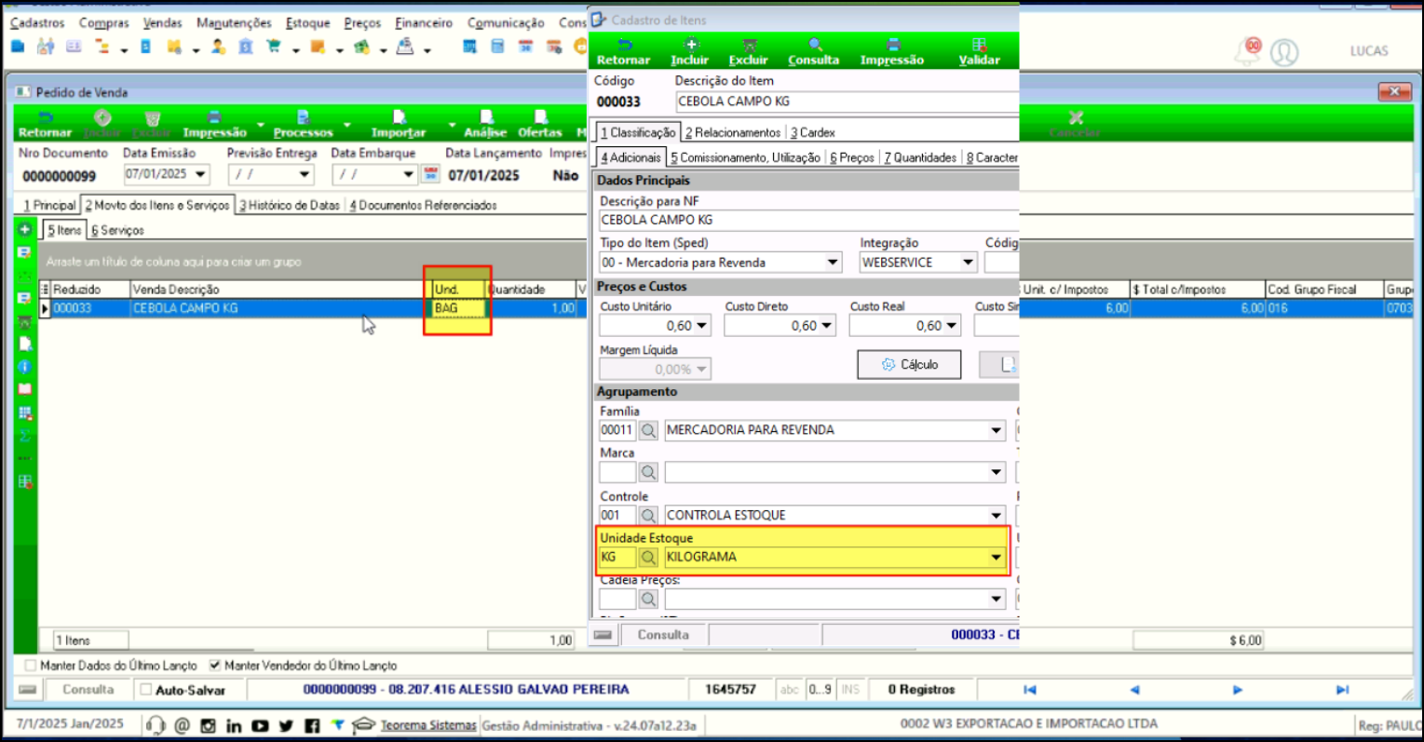Open the Estoque menu

pos(307,22)
